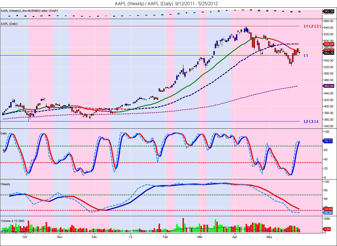Click the 100 scale label in the Weekly panel
The image size is (337, 246).
pyautogui.click(x=327, y=182)
